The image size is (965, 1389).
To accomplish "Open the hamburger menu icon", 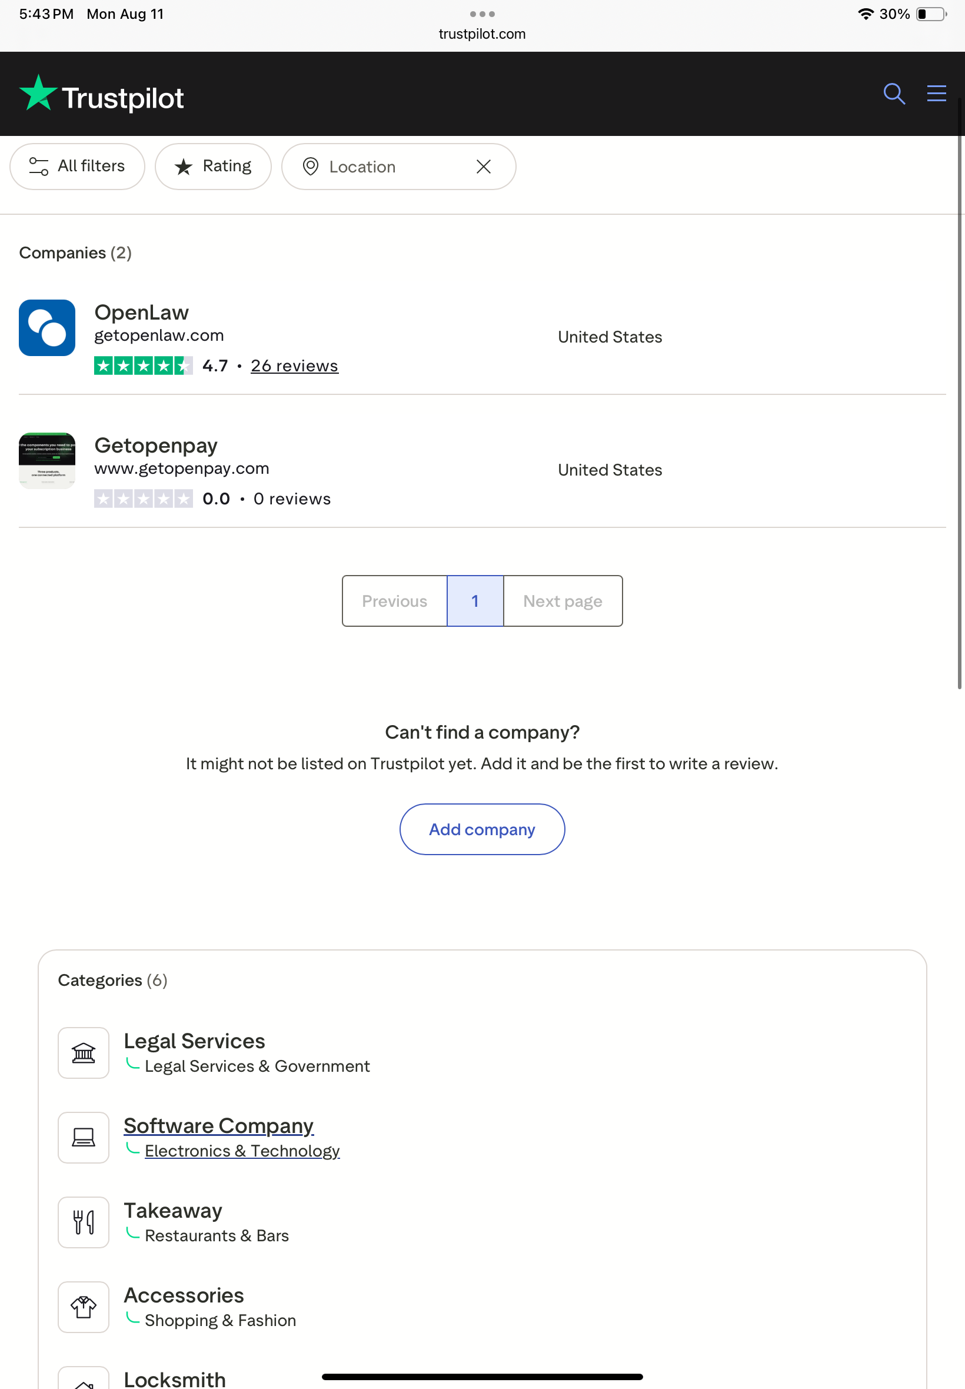I will [x=936, y=94].
